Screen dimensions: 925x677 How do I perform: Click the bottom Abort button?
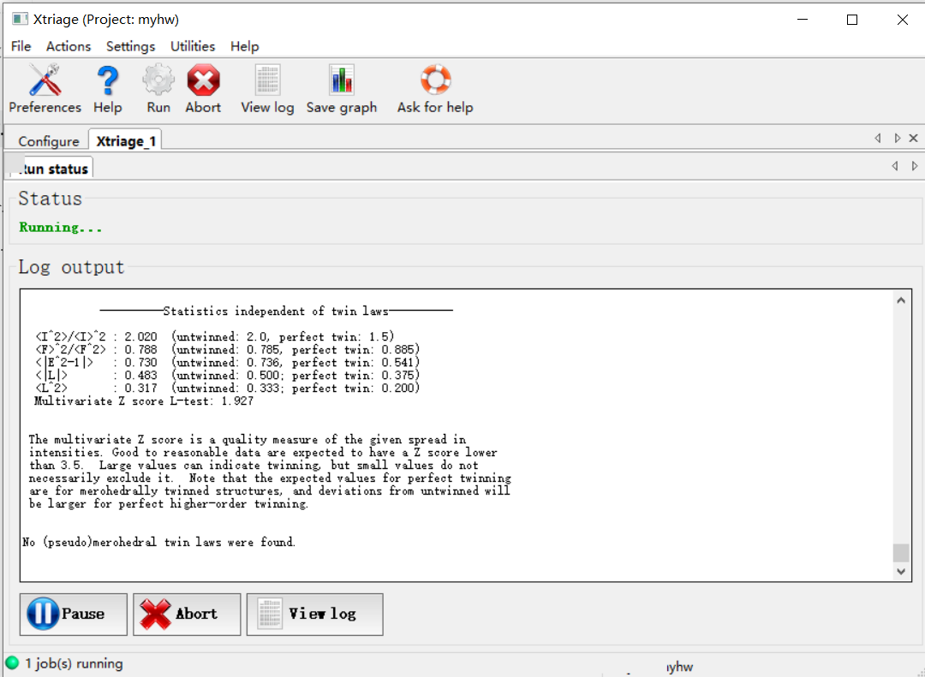[x=187, y=615]
